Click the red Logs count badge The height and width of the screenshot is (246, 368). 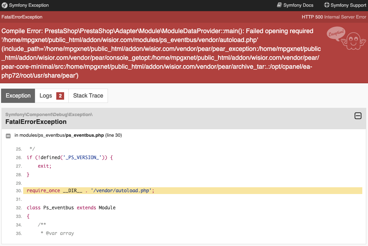[x=60, y=96]
